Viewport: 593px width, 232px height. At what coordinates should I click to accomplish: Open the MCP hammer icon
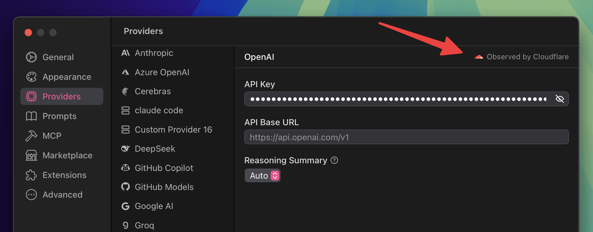tap(31, 136)
